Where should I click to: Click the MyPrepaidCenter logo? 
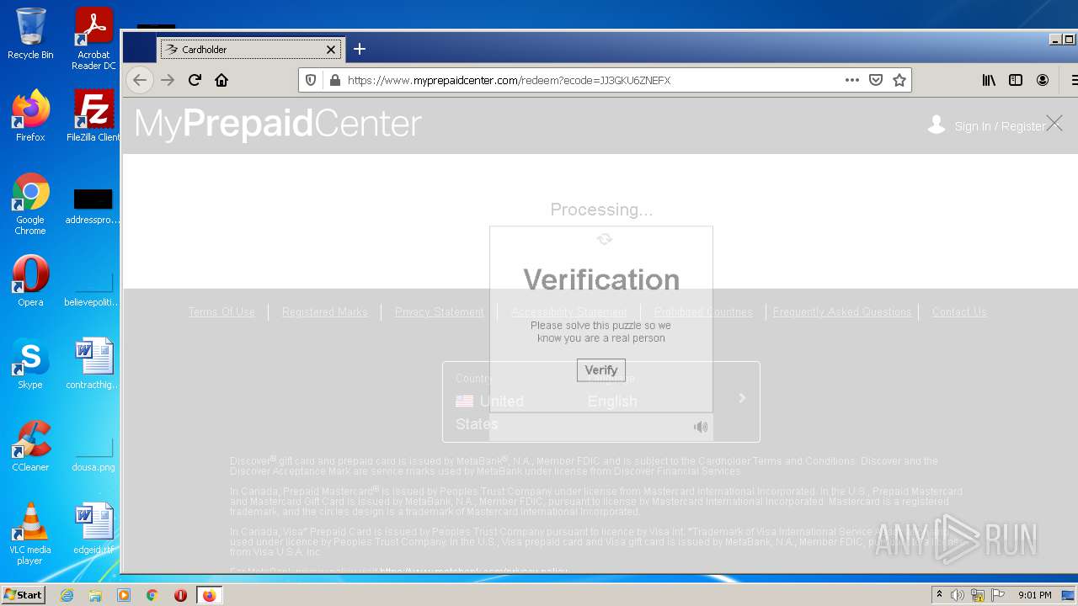point(278,124)
